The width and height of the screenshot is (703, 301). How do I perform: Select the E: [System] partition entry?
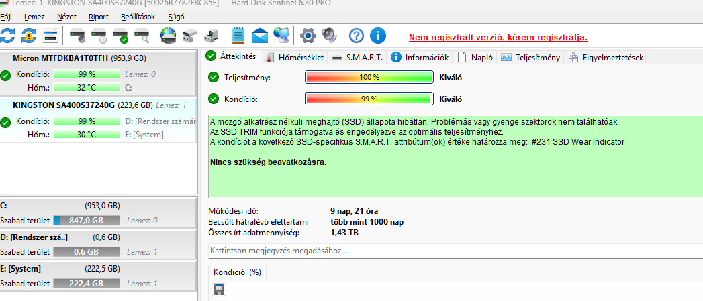click(x=98, y=276)
